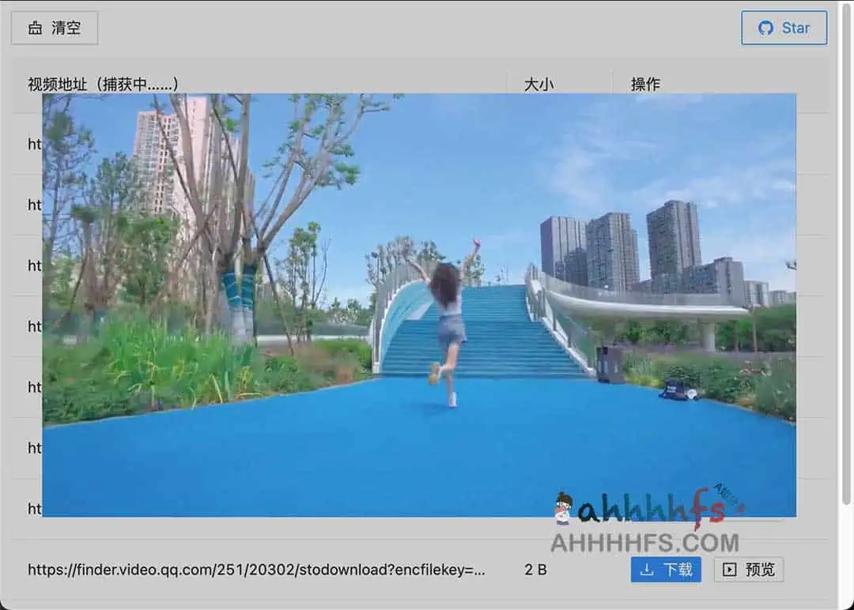Click the AHHHHFS.COM watermark text
This screenshot has height=610, width=854.
click(x=644, y=543)
